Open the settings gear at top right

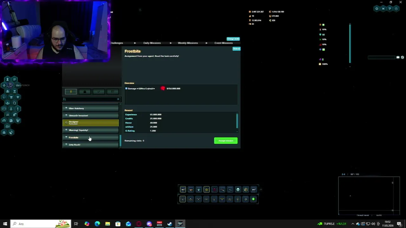pyautogui.click(x=377, y=9)
